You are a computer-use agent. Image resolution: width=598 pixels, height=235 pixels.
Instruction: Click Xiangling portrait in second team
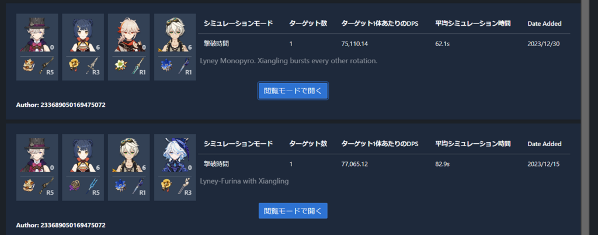[x=83, y=154]
